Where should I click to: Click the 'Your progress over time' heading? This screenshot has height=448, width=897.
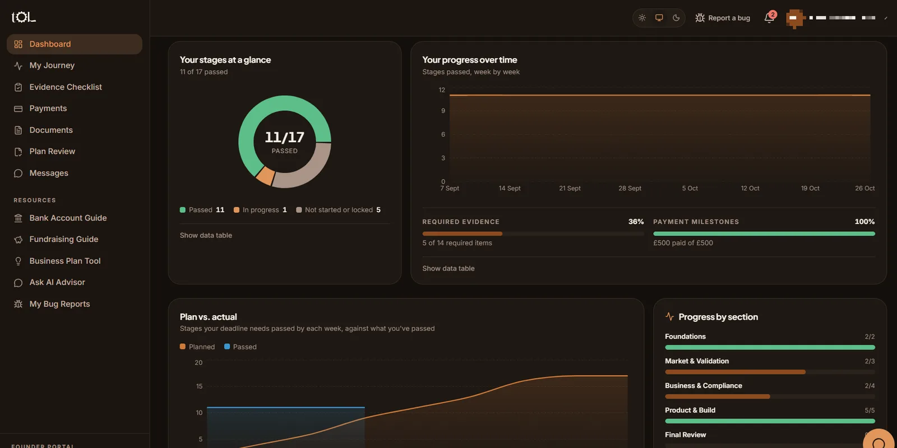tap(469, 60)
